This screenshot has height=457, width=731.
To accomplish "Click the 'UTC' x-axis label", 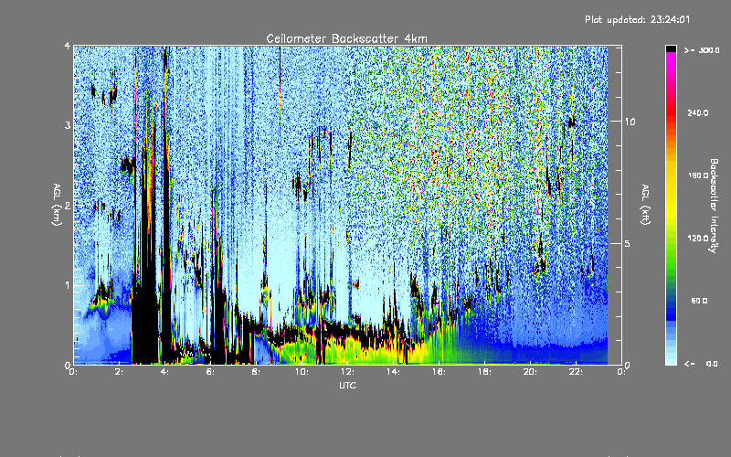I will 347,385.
